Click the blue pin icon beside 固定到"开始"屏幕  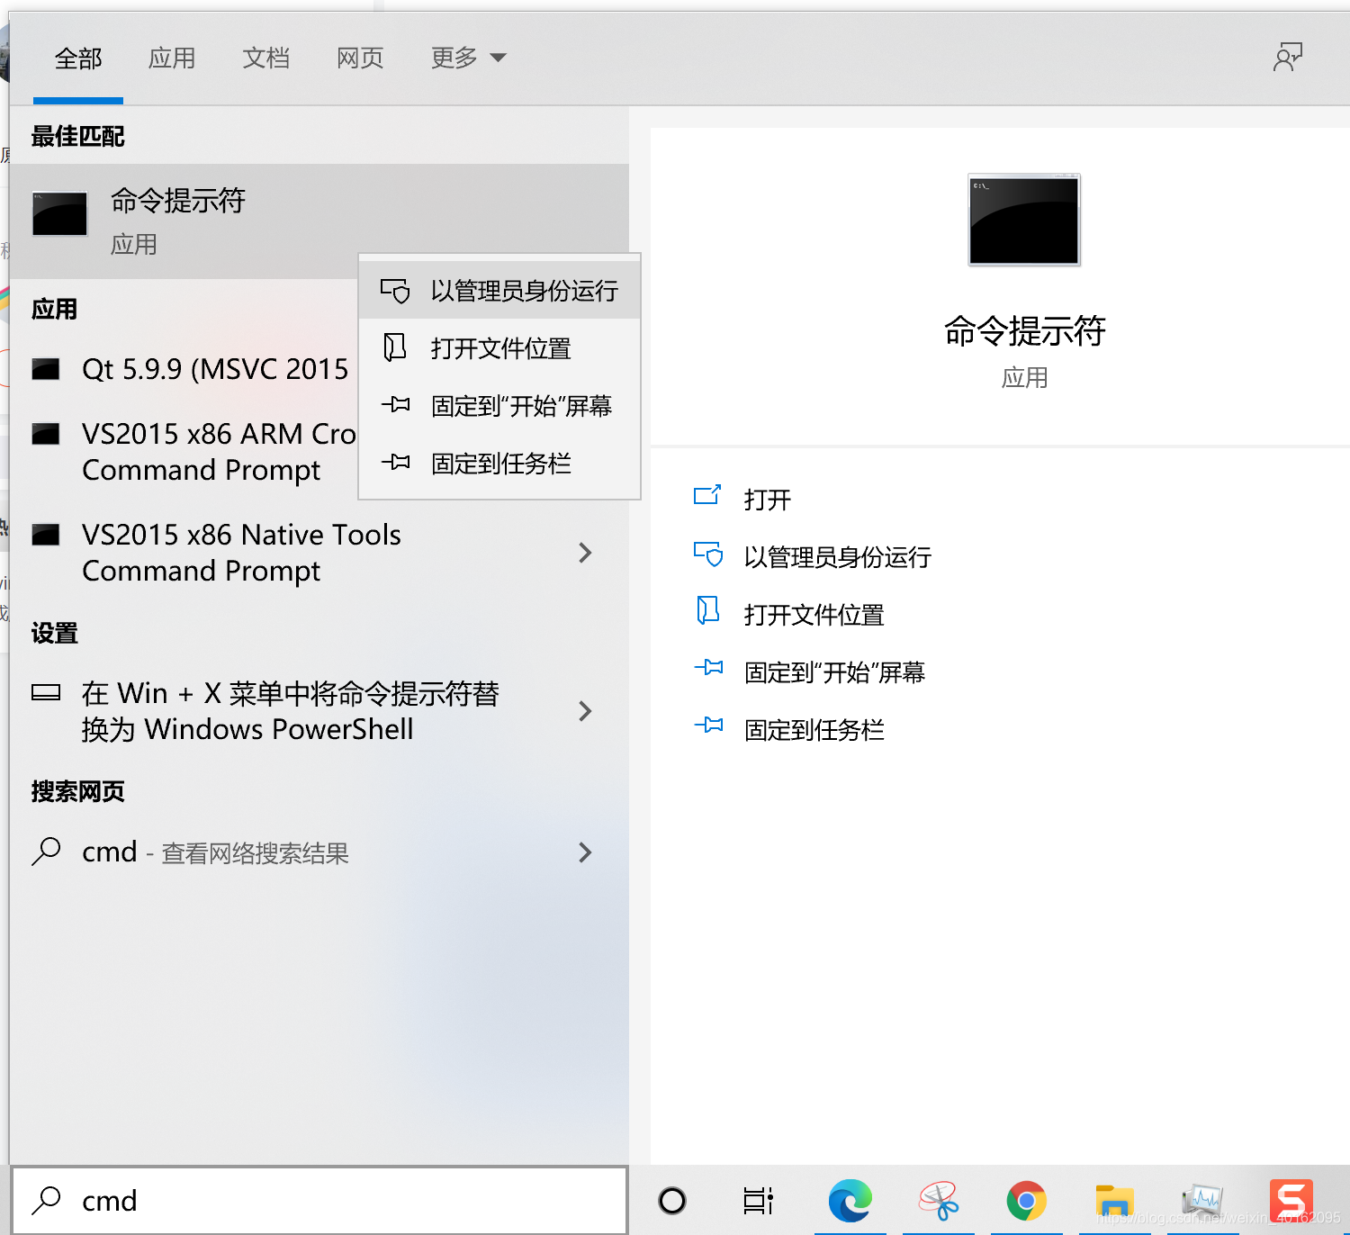click(708, 667)
